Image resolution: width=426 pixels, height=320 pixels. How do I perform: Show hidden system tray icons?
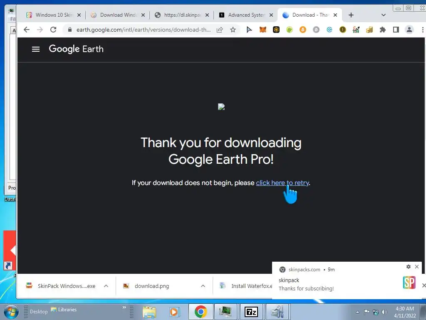pos(357,312)
